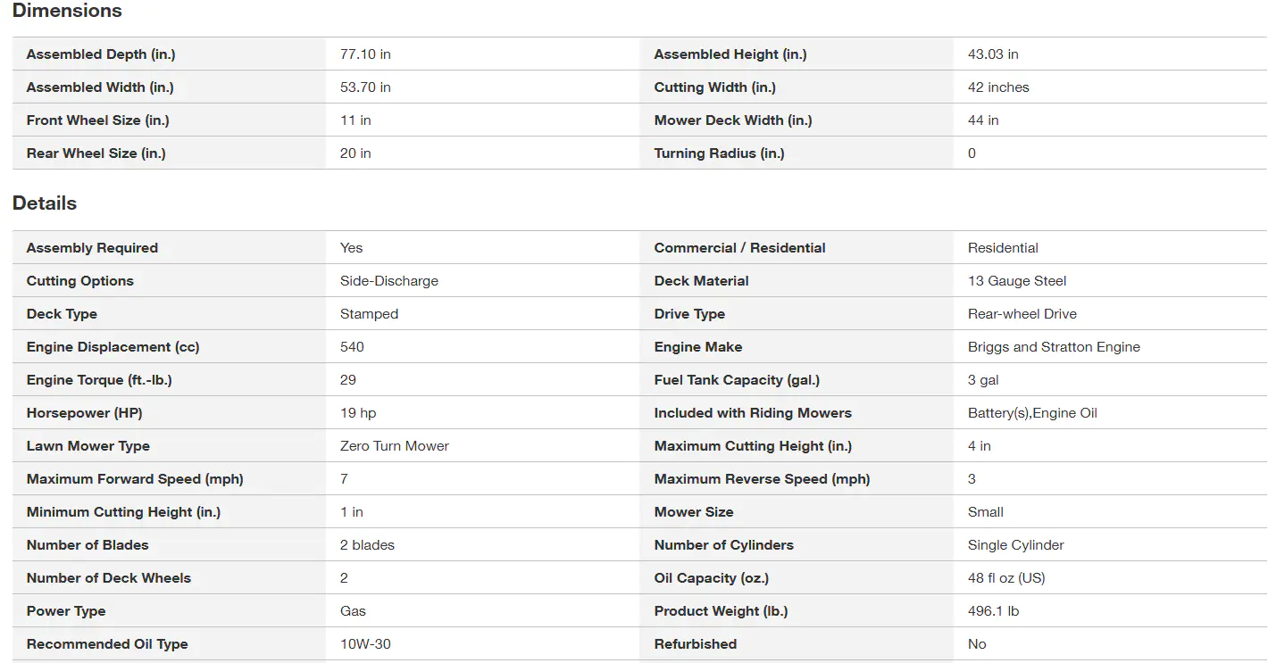This screenshot has width=1268, height=663.
Task: Click the 13 Gauge Steel value
Action: (1017, 281)
